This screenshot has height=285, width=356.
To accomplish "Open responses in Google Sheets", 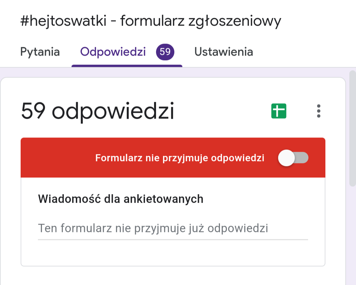I will coord(278,111).
